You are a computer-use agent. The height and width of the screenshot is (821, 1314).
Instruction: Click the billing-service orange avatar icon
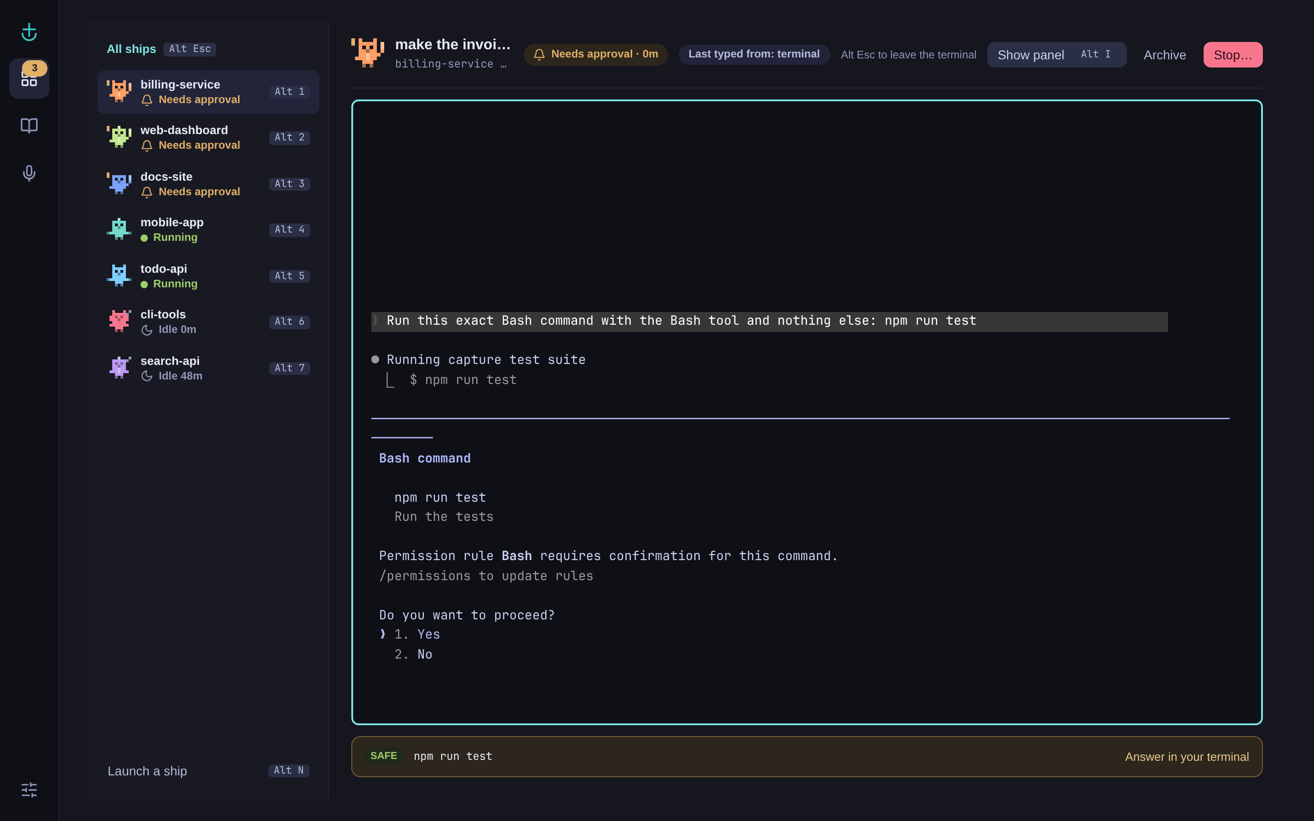(119, 91)
